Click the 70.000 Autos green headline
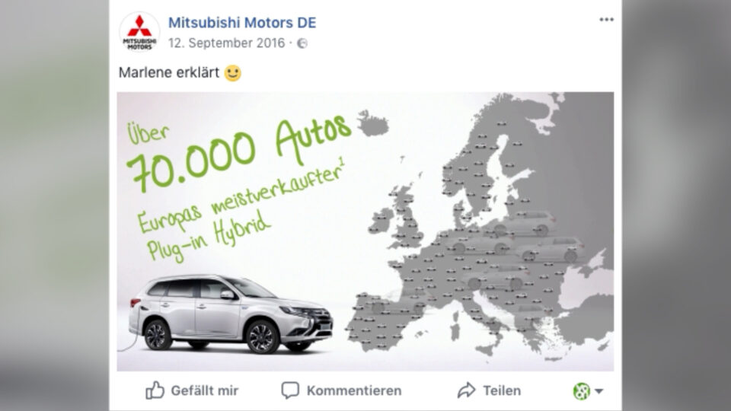The height and width of the screenshot is (411, 731). (238, 153)
